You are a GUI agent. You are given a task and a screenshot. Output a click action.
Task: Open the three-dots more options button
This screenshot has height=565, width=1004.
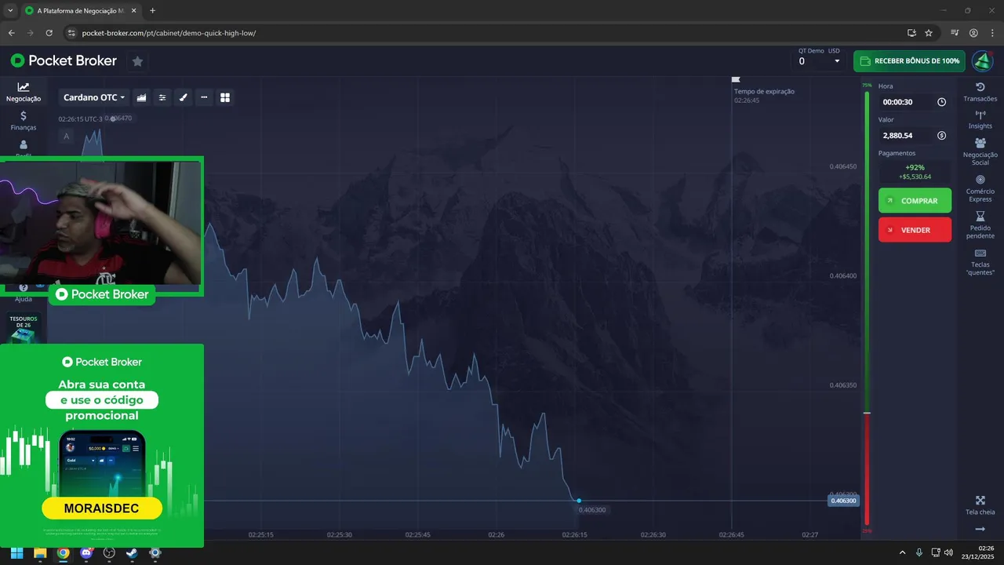(204, 97)
